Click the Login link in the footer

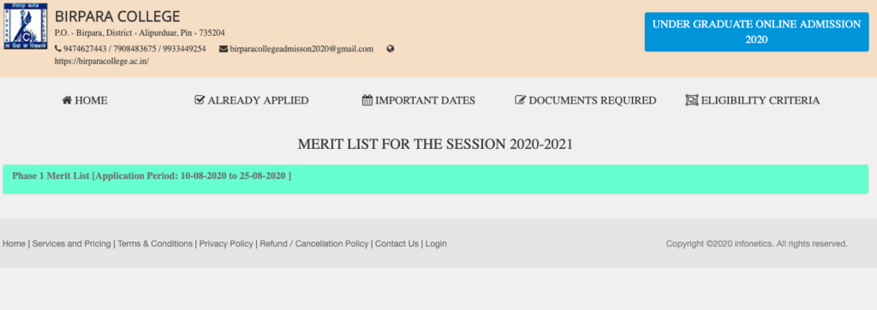[436, 243]
